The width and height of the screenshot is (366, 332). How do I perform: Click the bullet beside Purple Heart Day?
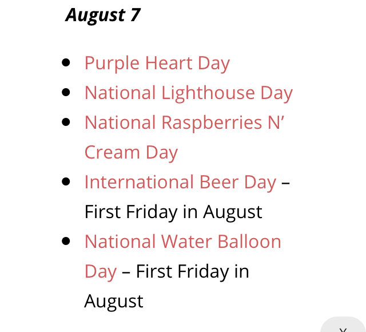point(66,62)
